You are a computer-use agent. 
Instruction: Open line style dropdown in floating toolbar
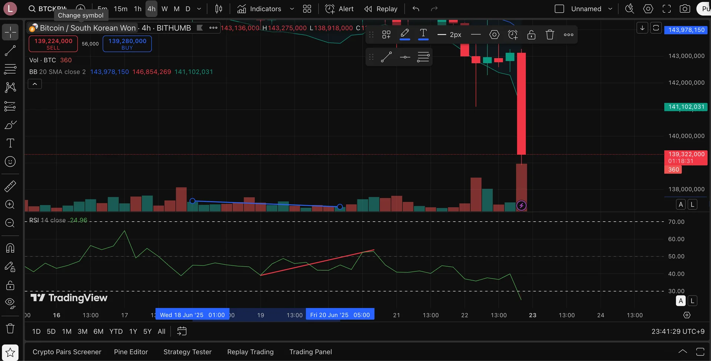(476, 34)
